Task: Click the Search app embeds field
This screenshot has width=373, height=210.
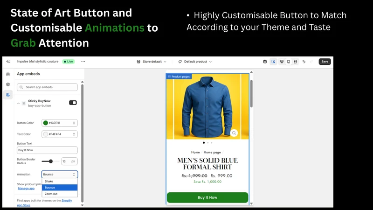Action: point(47,87)
